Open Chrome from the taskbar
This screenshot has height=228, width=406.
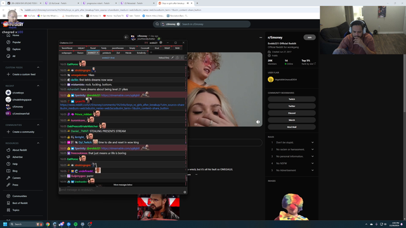point(48,224)
